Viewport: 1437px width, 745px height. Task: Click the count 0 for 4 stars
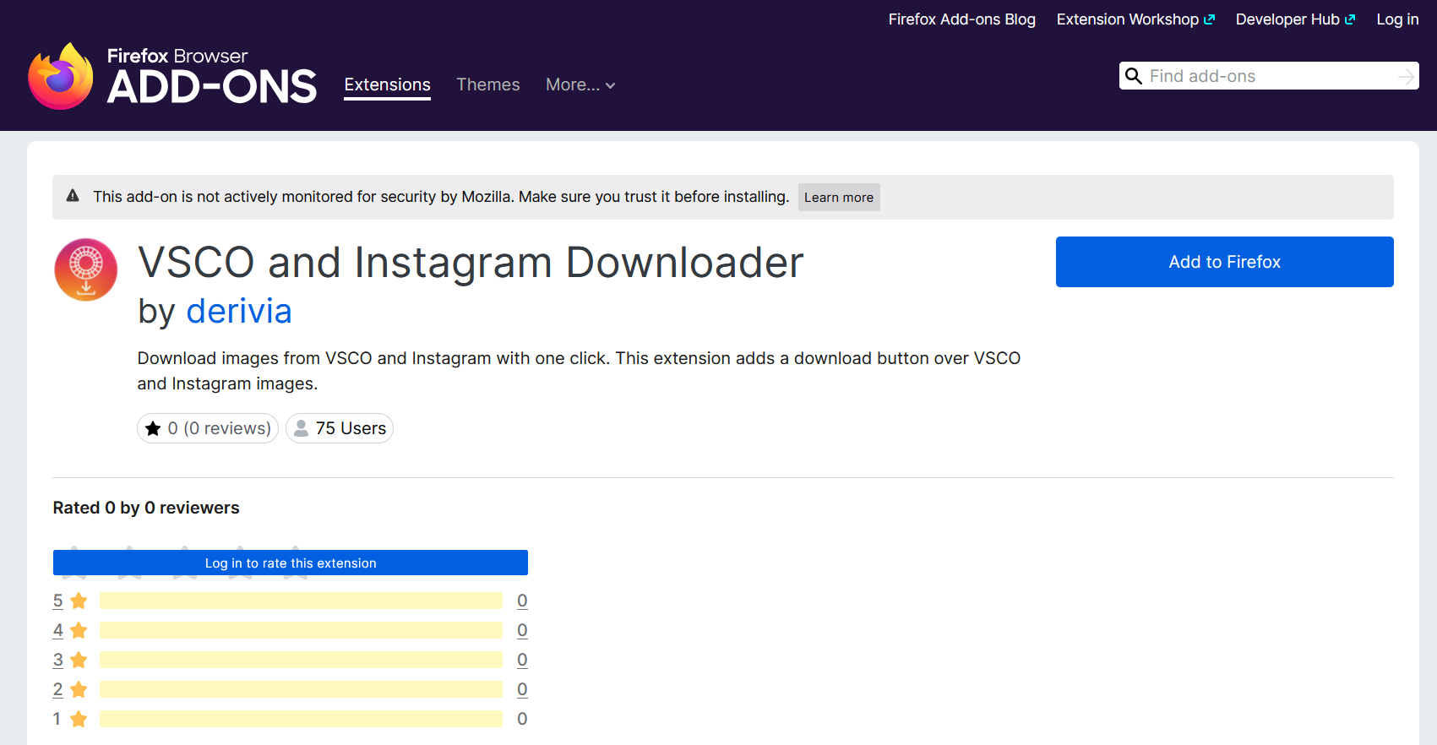click(522, 630)
